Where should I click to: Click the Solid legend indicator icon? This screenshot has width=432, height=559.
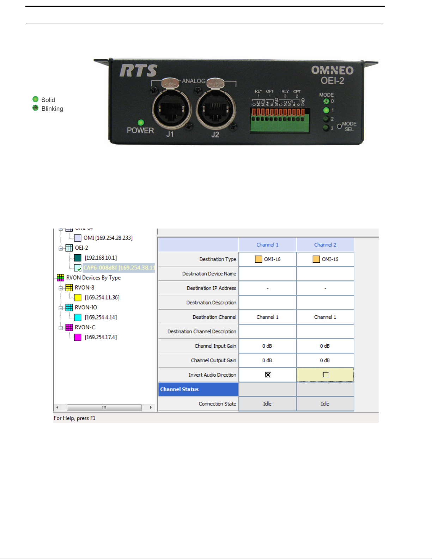[x=35, y=99]
